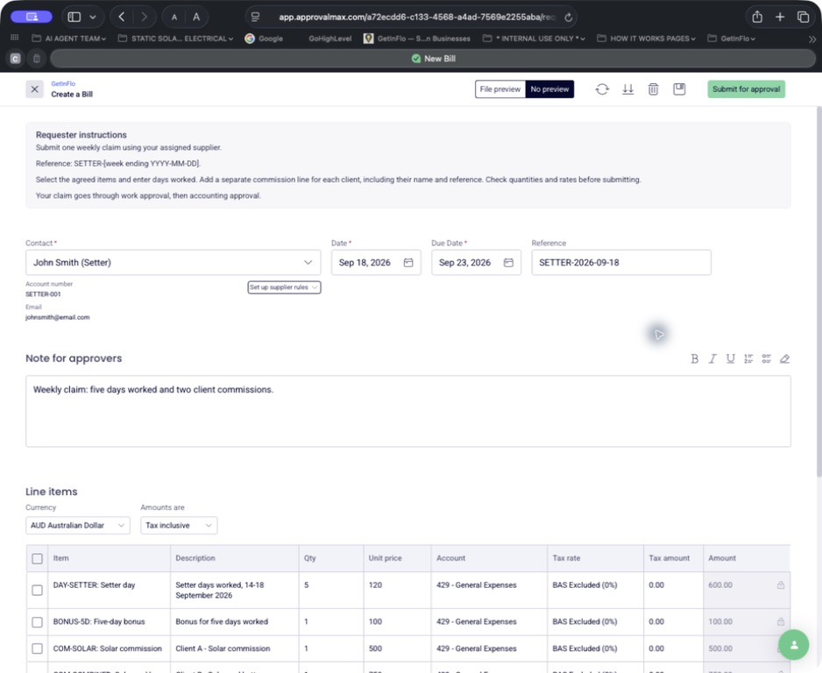The image size is (822, 673).
Task: Open sidebar chevron dropdown in toolbar
Action: point(93,18)
